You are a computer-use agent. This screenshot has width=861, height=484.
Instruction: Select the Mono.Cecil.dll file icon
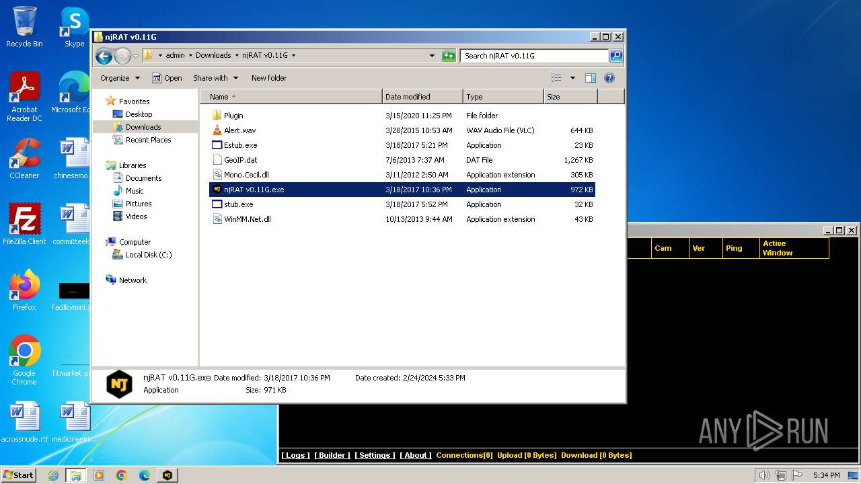click(217, 175)
